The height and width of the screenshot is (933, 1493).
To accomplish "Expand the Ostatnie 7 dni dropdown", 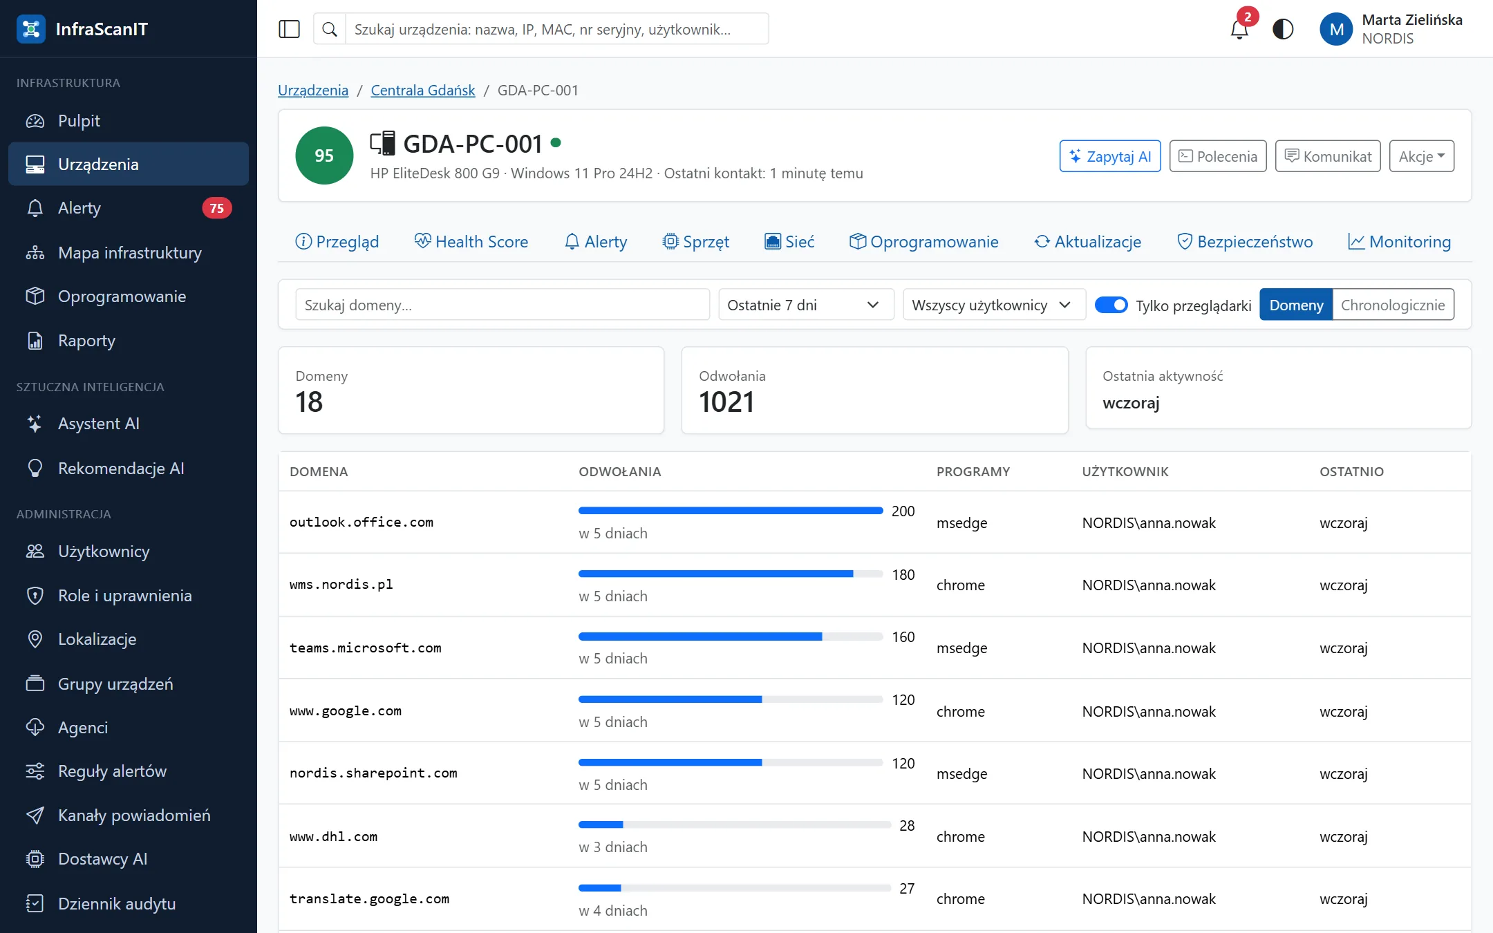I will click(x=806, y=305).
